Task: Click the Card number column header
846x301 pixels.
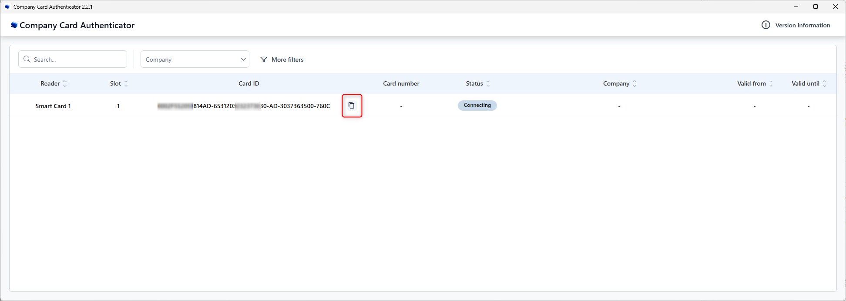Action: pos(401,83)
